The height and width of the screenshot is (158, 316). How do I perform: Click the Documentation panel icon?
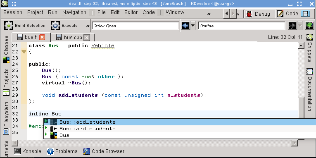tap(310, 72)
